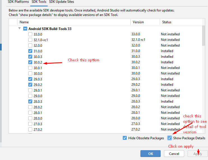208x160 pixels.
Task: Click the Cancel button
Action: [x=174, y=154]
